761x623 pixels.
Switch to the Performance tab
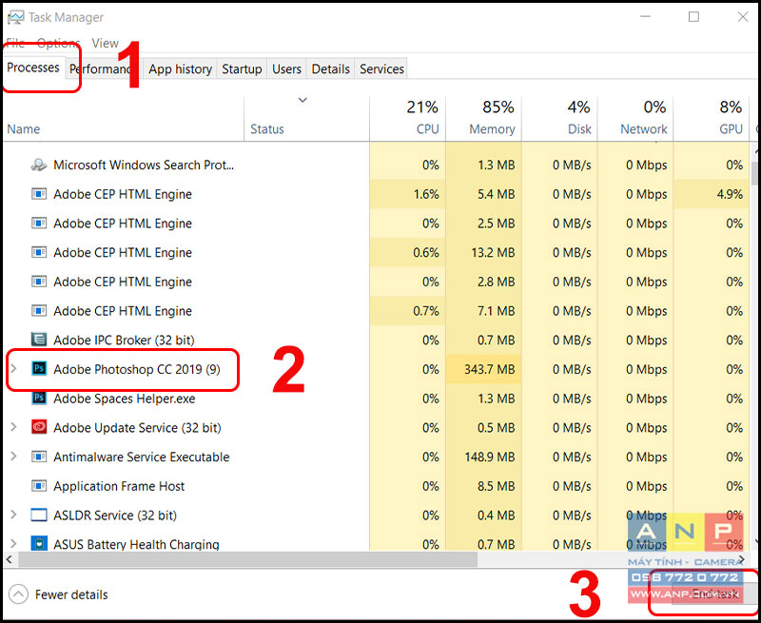point(103,68)
